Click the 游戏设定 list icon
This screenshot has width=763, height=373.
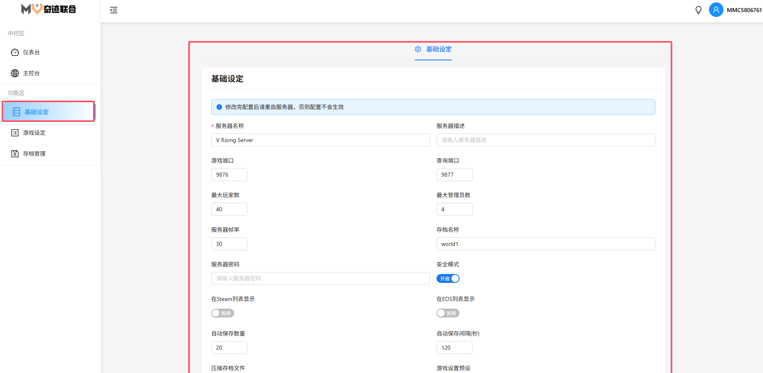(x=15, y=133)
